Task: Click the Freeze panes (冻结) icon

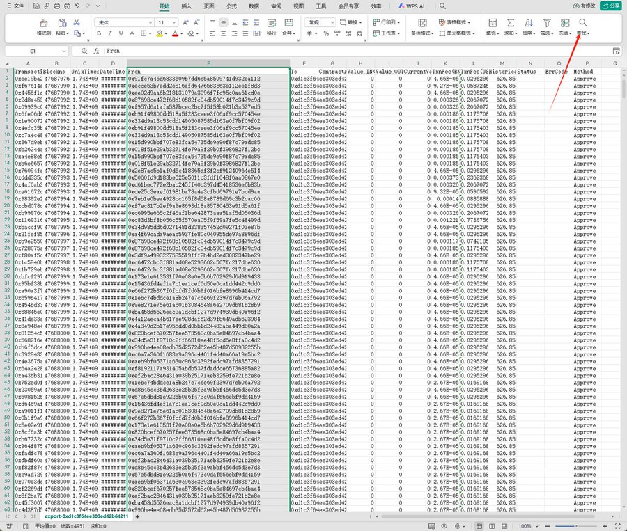Action: 565,23
